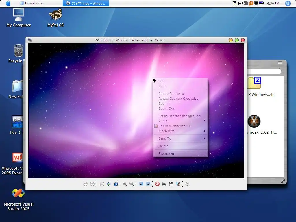Viewport: 296px width, 222px height.
Task: Click the edit-image icon beside the floppy disk
Action: (x=178, y=184)
